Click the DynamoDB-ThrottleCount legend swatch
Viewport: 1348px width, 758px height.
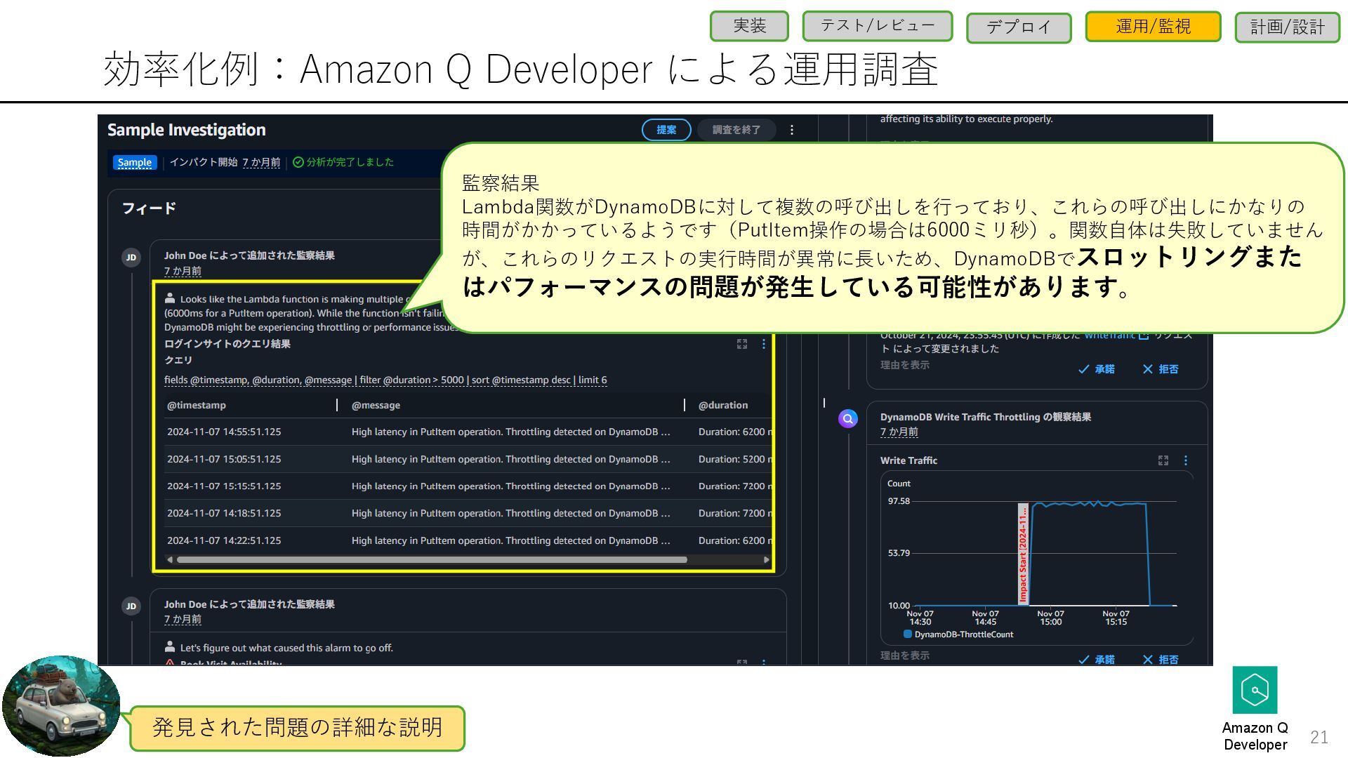tap(907, 634)
